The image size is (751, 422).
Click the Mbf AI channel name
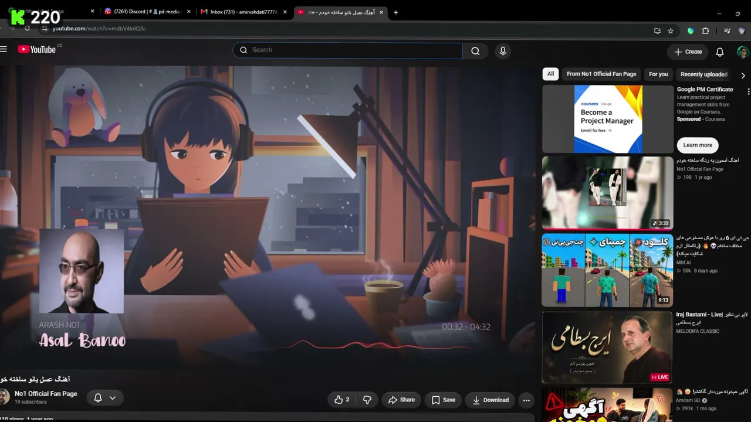click(x=685, y=263)
